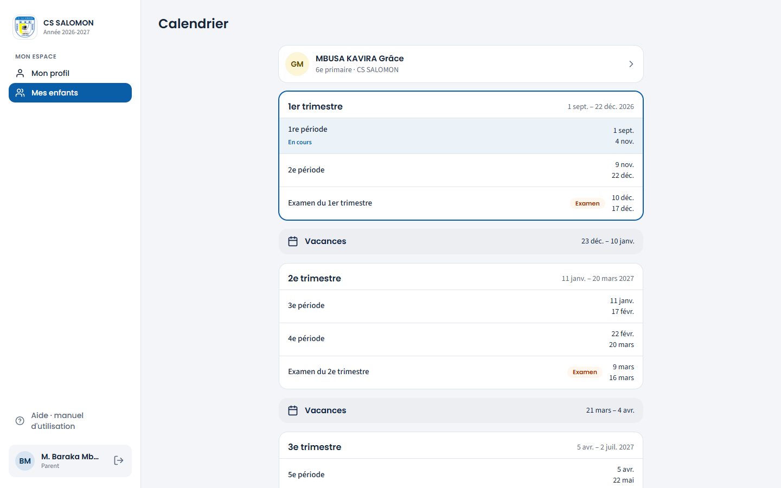The image size is (781, 488).
Task: Click the Vacances 21 mars – 4 avr. row
Action: (x=461, y=410)
